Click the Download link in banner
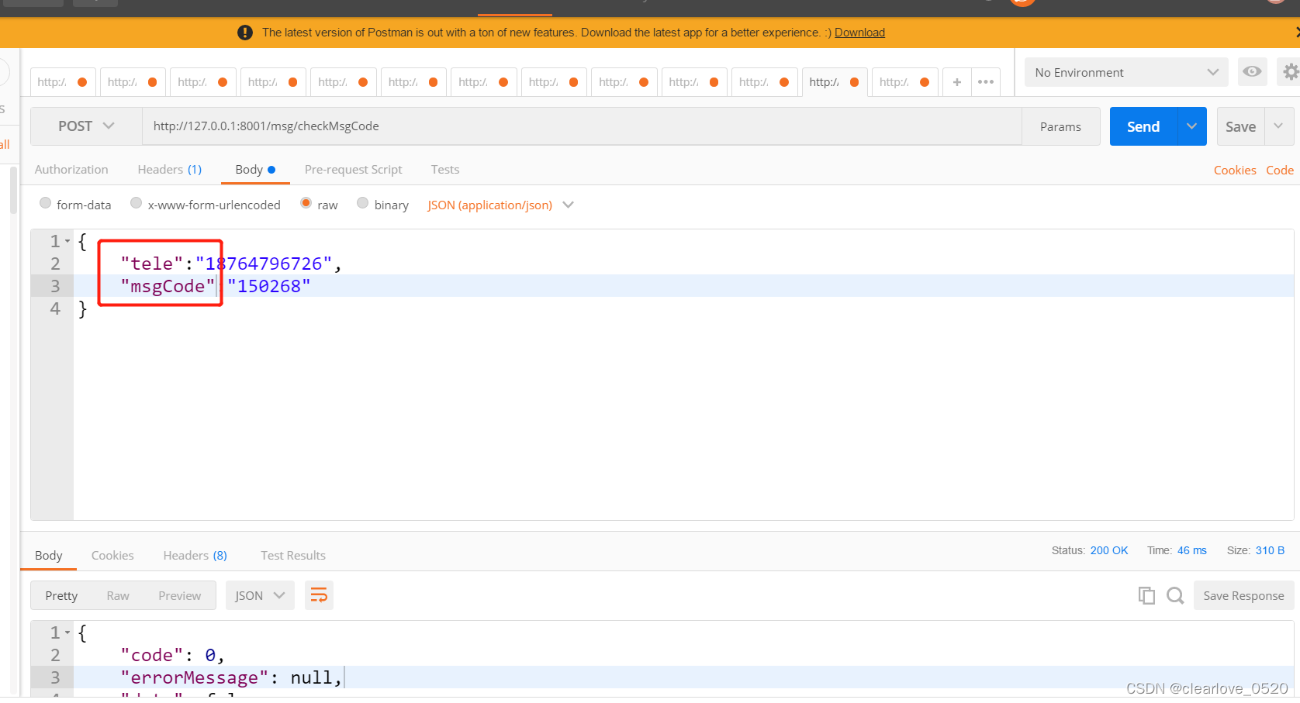 [x=859, y=33]
